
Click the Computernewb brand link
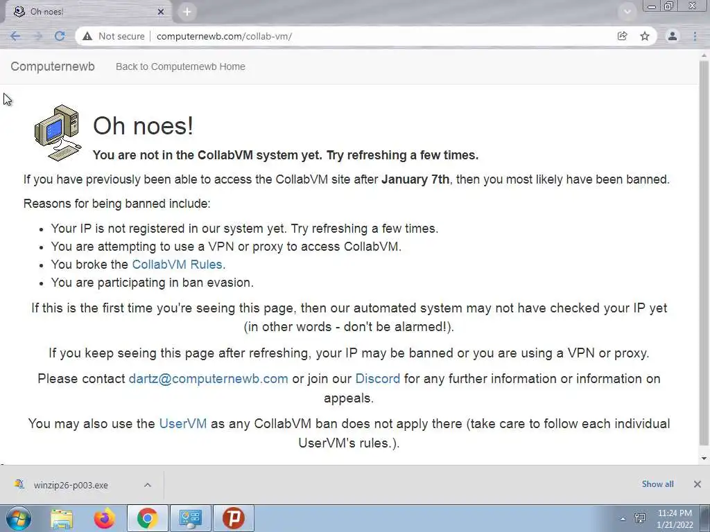coord(53,66)
